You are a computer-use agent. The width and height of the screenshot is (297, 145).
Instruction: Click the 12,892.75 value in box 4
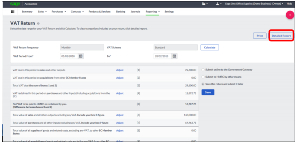coord(191,93)
